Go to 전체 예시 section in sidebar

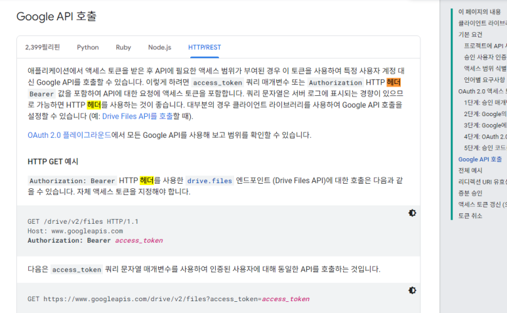click(470, 171)
